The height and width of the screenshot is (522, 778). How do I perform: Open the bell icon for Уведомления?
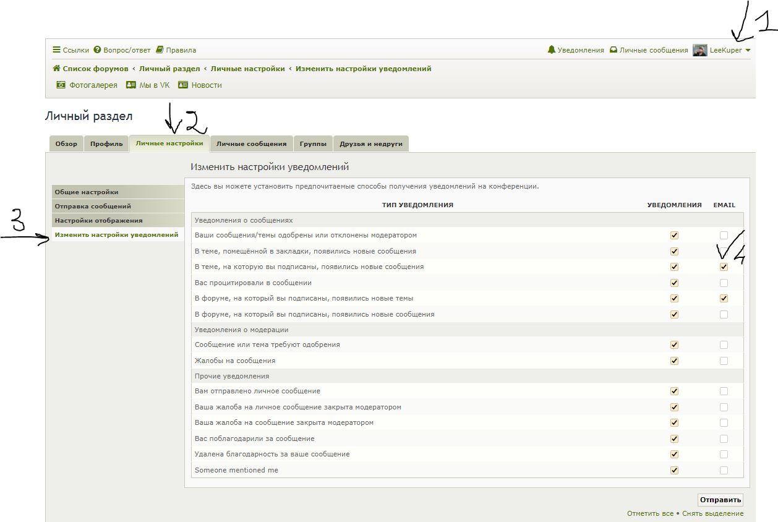tap(552, 50)
